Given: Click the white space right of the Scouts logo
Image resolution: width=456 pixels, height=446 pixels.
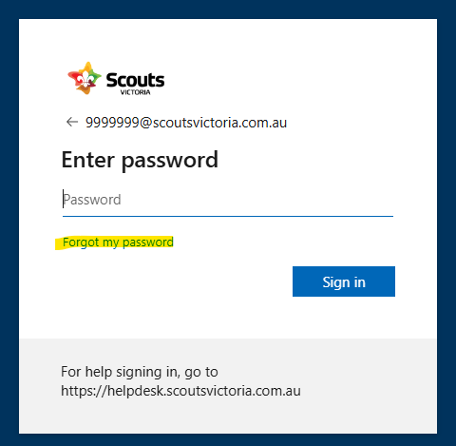Looking at the screenshot, I should tap(285, 79).
